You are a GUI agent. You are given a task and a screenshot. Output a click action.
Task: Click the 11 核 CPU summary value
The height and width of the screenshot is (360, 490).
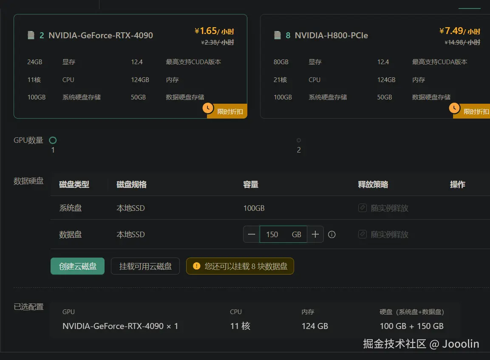[240, 326]
